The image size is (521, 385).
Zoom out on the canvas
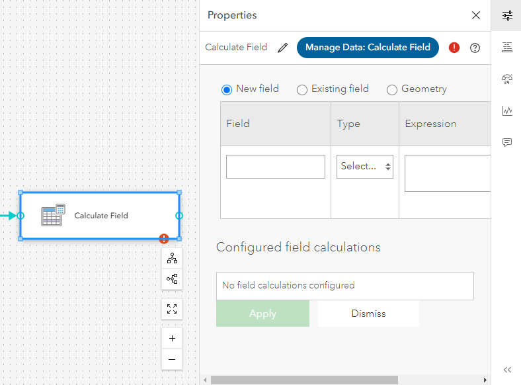coord(172,359)
